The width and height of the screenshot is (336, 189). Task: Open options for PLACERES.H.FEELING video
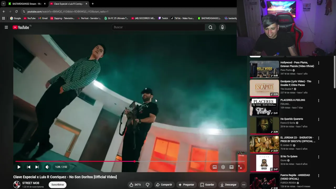click(x=319, y=101)
